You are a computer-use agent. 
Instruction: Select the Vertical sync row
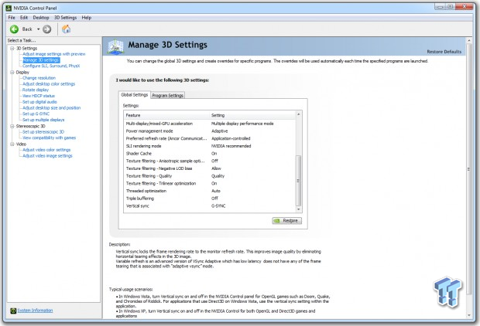210,206
